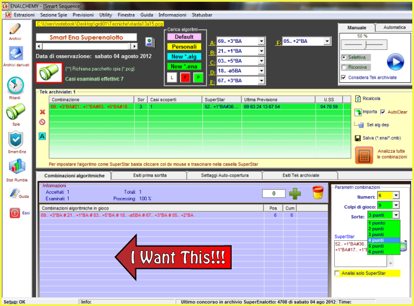Open the Stat Rumble chart icon

click(17, 166)
